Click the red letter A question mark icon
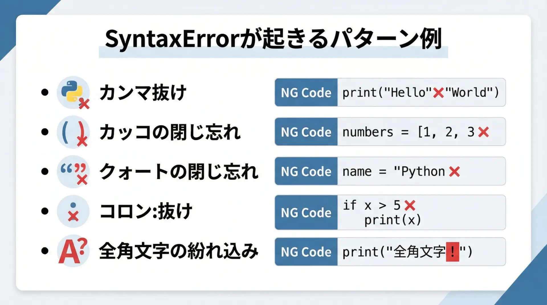 73,251
